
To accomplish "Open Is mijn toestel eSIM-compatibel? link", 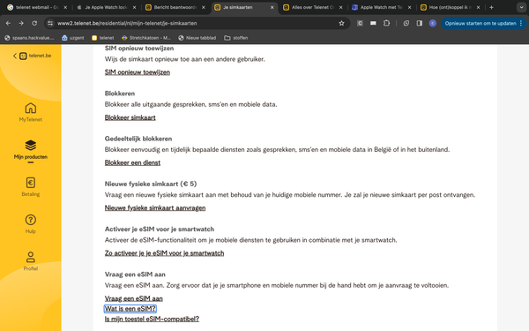I will (x=152, y=319).
